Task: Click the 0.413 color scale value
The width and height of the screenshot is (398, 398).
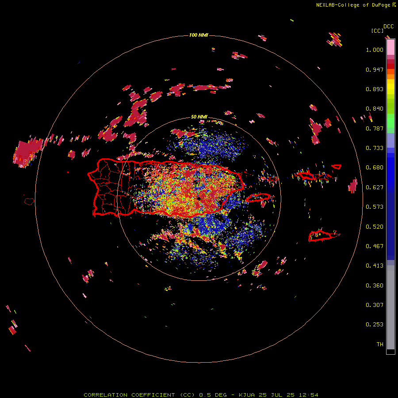Action: (x=375, y=266)
